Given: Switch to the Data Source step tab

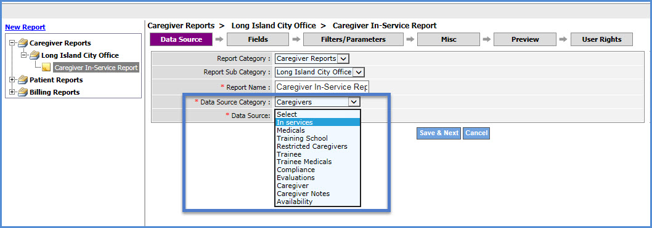Looking at the screenshot, I should coord(181,39).
